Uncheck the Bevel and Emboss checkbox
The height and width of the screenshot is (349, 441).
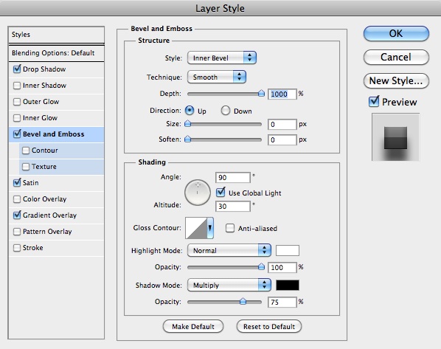click(x=17, y=134)
